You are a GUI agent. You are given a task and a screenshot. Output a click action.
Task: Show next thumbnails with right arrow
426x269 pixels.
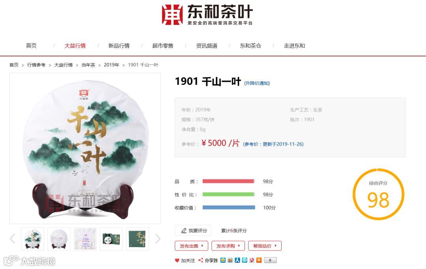click(157, 239)
